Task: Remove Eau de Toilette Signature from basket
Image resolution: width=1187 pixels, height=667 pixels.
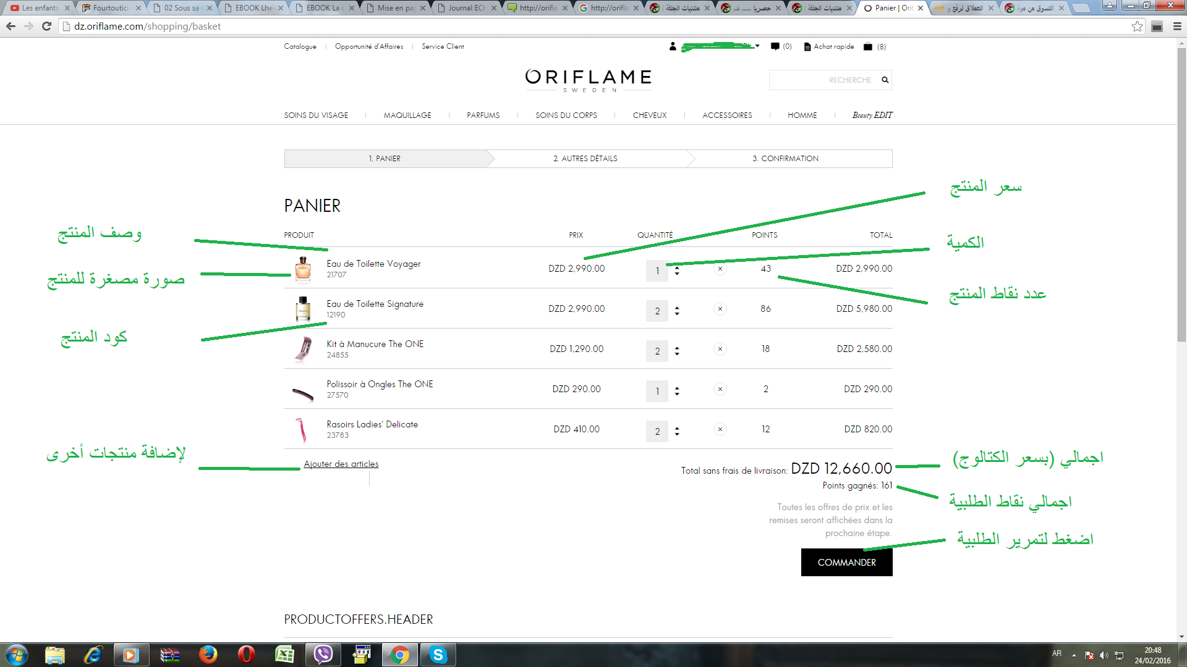Action: coord(720,309)
